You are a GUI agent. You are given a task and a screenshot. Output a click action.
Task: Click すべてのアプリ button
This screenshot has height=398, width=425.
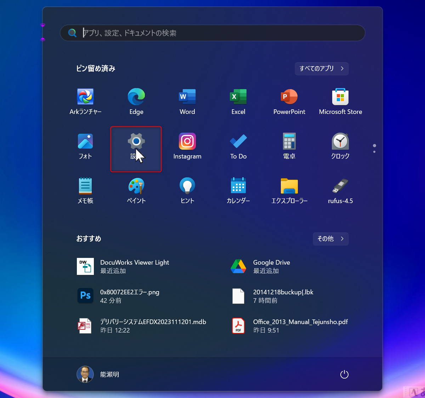point(322,69)
